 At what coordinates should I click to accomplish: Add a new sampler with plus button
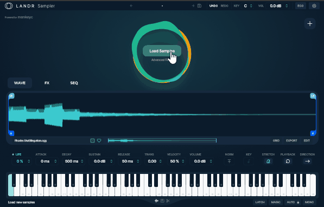(x=310, y=24)
